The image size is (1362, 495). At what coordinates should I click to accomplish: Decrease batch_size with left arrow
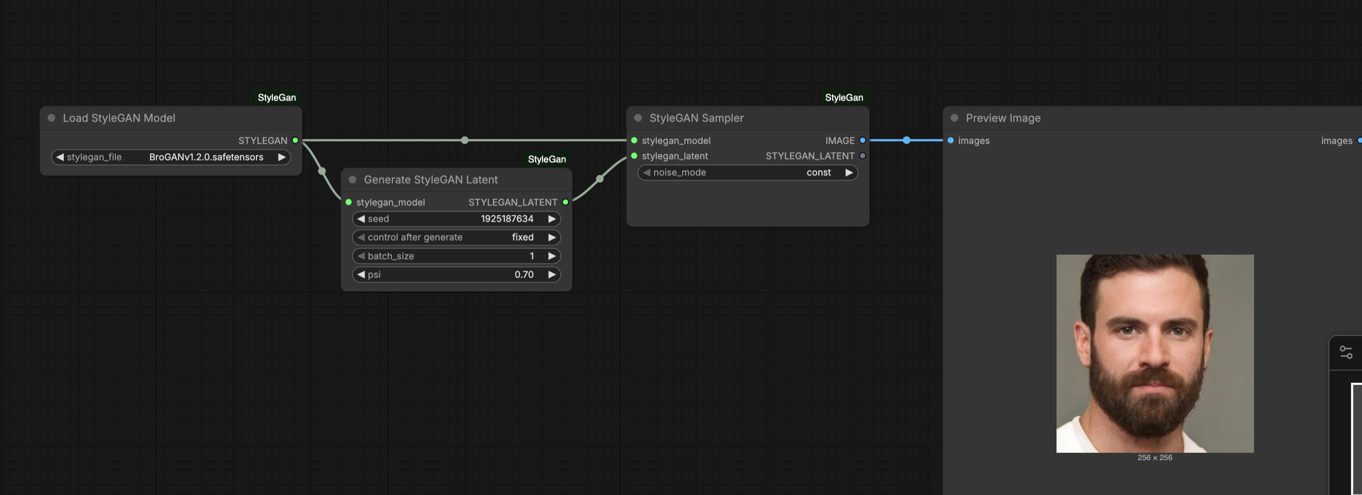[361, 256]
